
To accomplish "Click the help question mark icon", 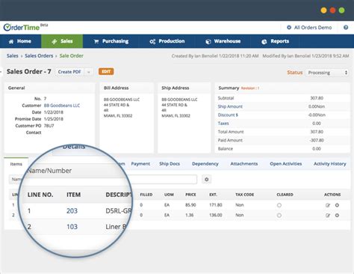I will click(x=346, y=28).
